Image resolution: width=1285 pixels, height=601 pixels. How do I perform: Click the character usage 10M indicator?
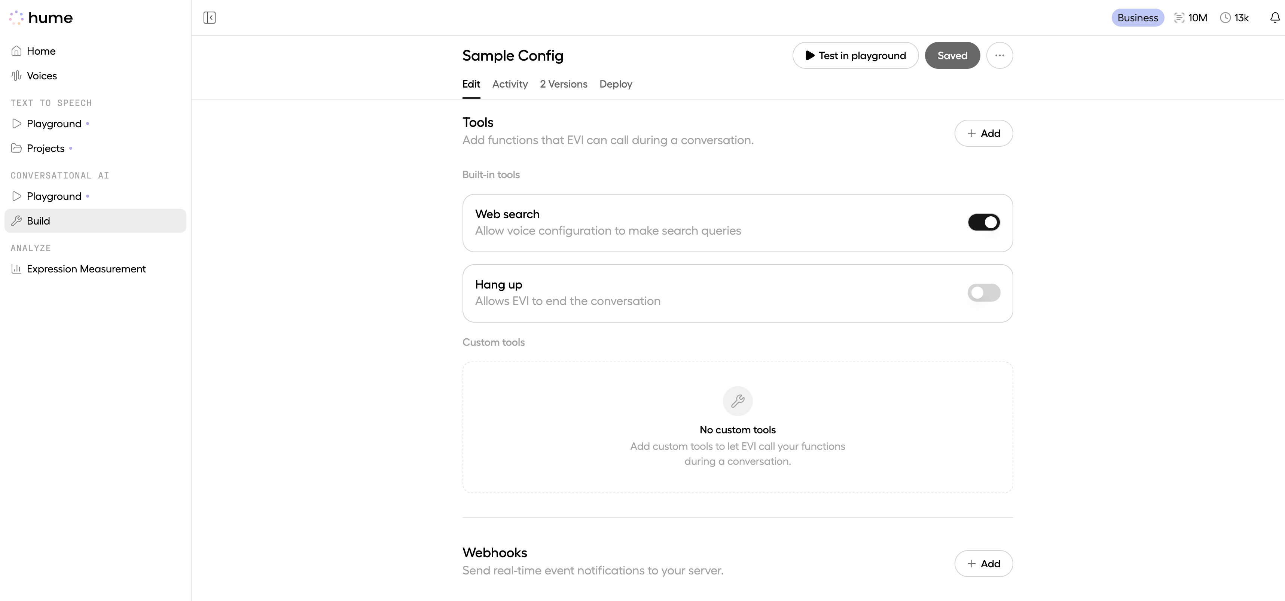[x=1191, y=18]
